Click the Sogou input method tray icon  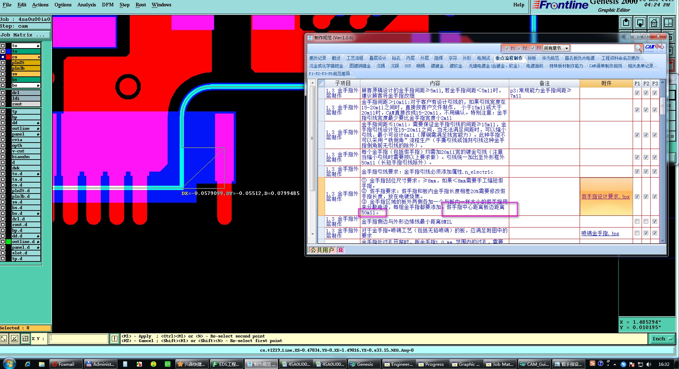point(592,363)
